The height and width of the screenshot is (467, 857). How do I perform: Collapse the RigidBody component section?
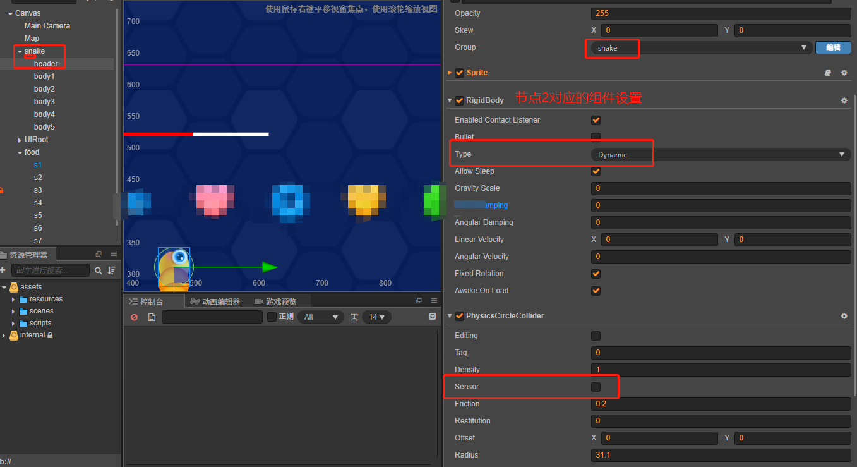450,100
